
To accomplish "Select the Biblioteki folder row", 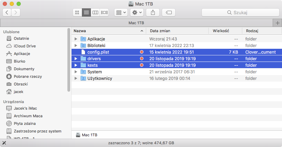I will click(x=177, y=46).
